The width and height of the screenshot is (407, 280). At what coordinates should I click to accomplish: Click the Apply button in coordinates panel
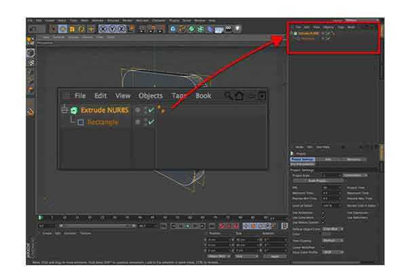273,256
